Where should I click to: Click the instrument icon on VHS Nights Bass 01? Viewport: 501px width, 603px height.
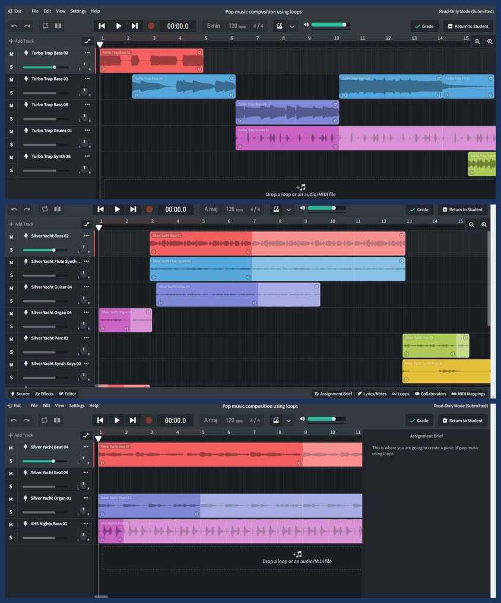click(x=26, y=524)
